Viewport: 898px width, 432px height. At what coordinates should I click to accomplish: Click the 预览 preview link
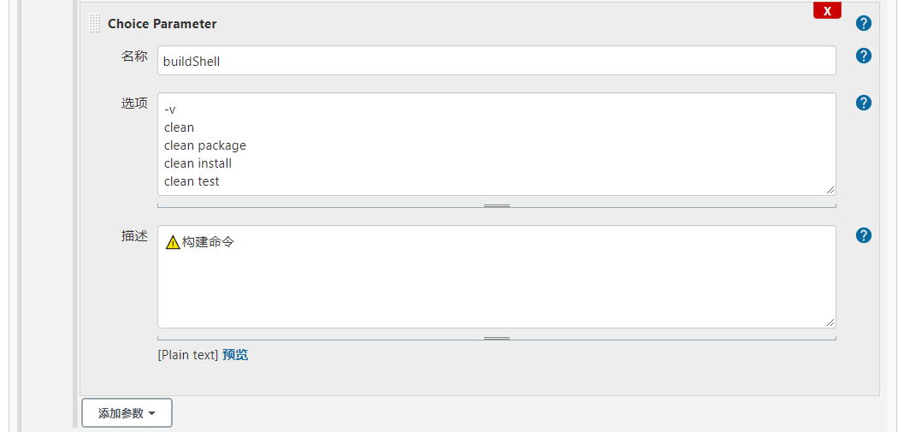tap(235, 355)
